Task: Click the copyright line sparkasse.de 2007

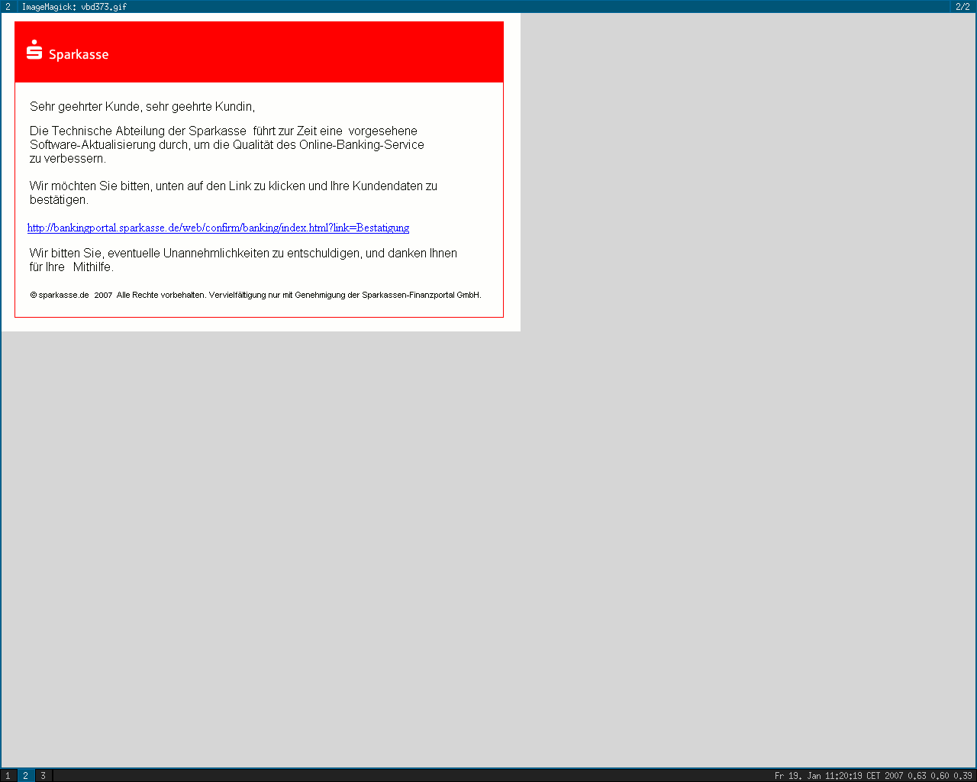Action: (x=256, y=295)
